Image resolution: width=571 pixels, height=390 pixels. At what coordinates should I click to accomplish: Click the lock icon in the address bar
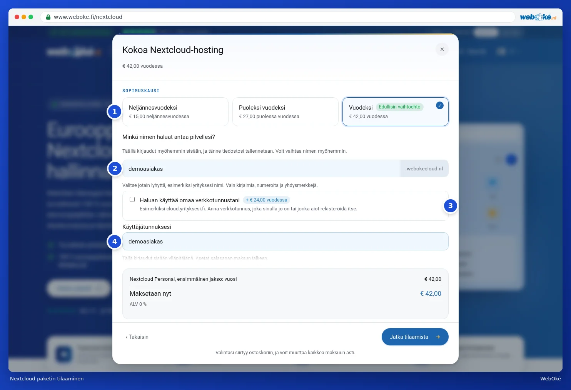[48, 17]
